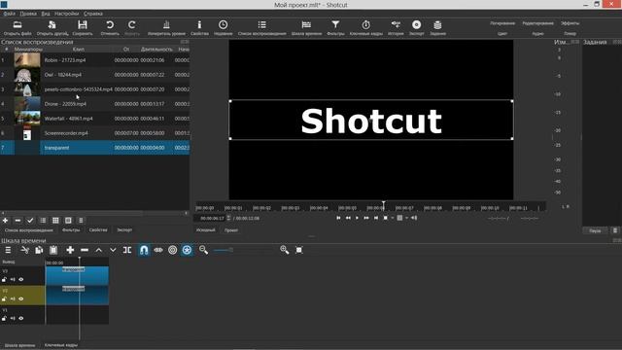Open the Вид menu
The width and height of the screenshot is (622, 350).
(46, 14)
